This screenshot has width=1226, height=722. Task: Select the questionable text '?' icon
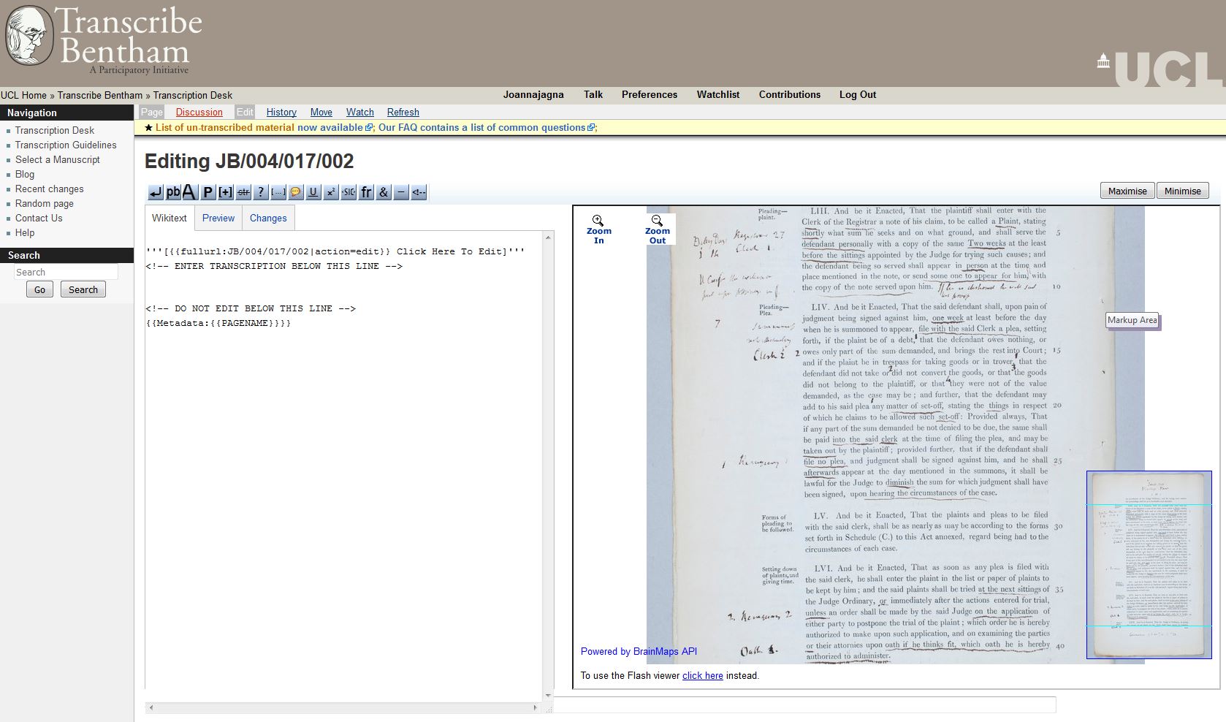(261, 192)
